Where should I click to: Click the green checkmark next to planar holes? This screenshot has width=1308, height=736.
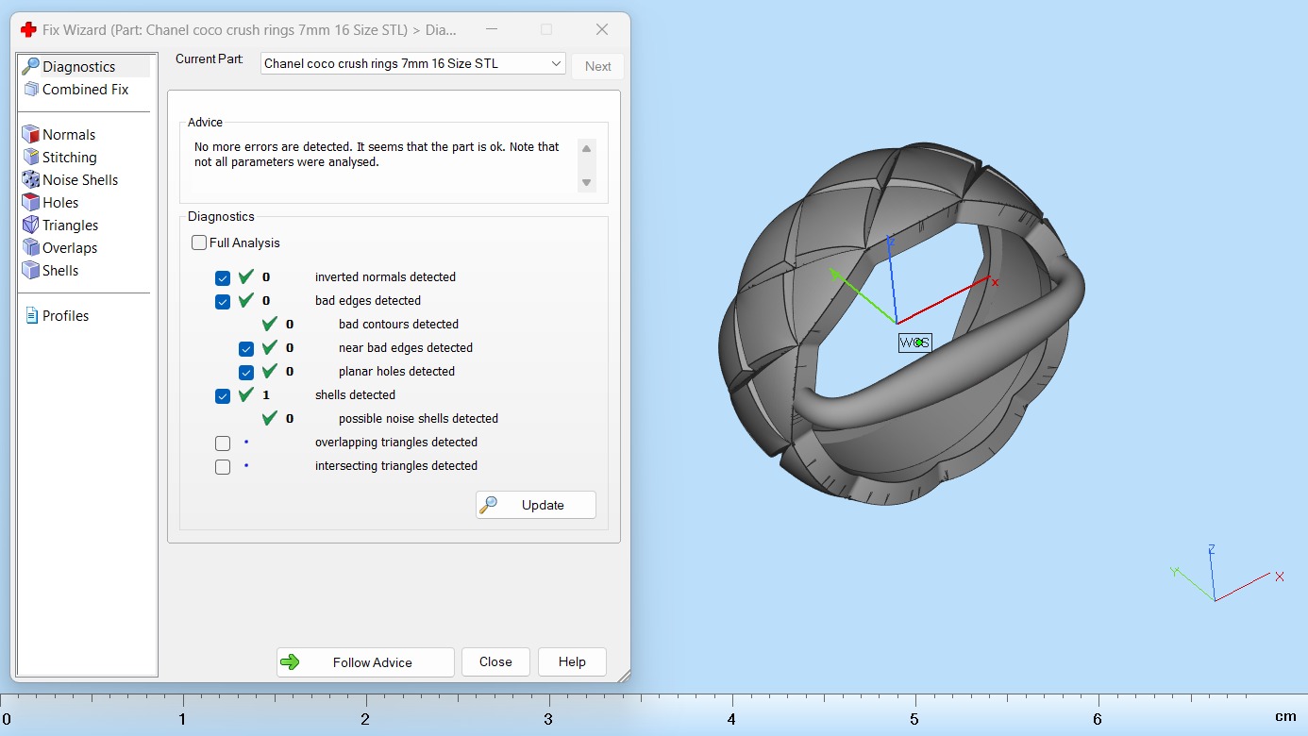coord(270,371)
